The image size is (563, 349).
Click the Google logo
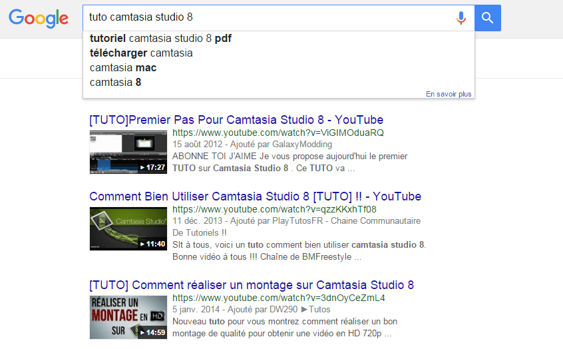(x=39, y=18)
